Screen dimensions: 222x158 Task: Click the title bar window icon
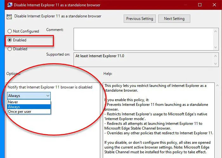[x=10, y=5]
